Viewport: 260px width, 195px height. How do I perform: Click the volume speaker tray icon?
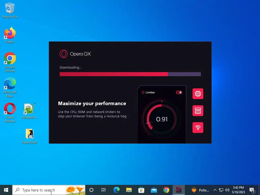click(x=227, y=190)
